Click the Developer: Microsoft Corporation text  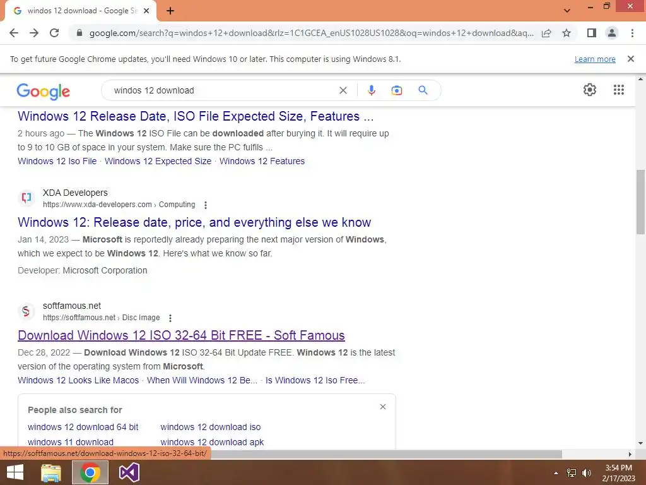(83, 270)
